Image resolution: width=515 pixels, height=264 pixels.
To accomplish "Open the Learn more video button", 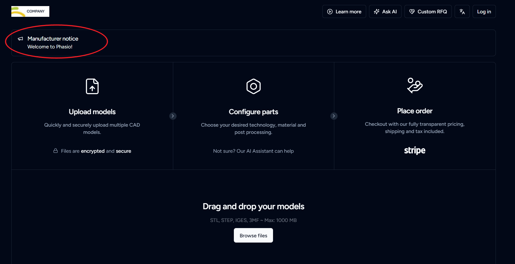I will (x=344, y=12).
